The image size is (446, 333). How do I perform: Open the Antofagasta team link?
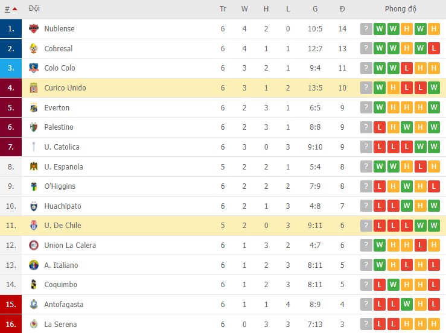point(64,305)
